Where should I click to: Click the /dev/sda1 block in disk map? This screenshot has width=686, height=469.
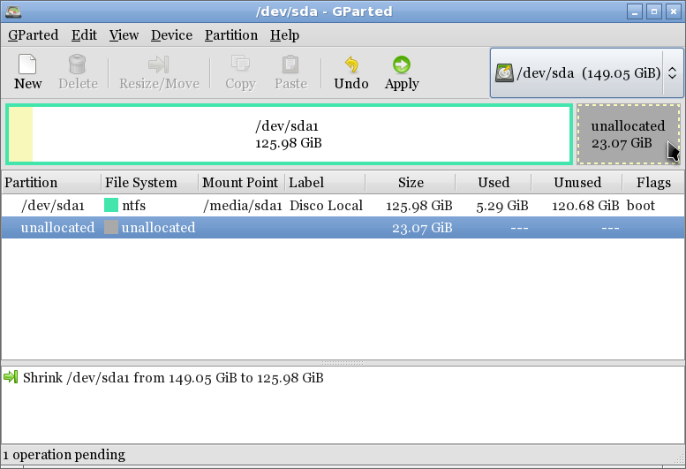coord(288,134)
